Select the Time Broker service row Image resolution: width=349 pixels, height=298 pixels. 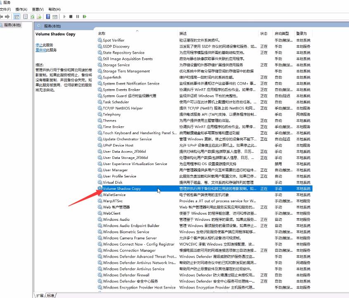(205, 127)
